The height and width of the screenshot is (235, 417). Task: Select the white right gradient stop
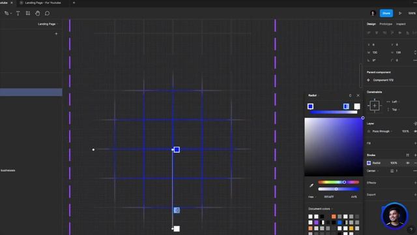tap(357, 106)
